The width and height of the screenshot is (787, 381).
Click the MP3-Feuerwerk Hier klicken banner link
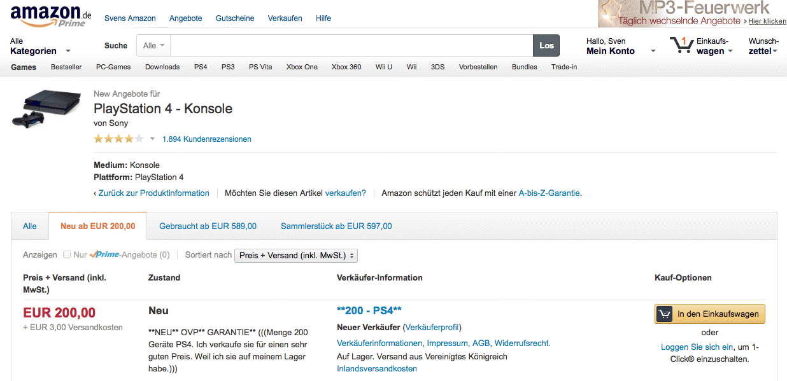[x=767, y=21]
